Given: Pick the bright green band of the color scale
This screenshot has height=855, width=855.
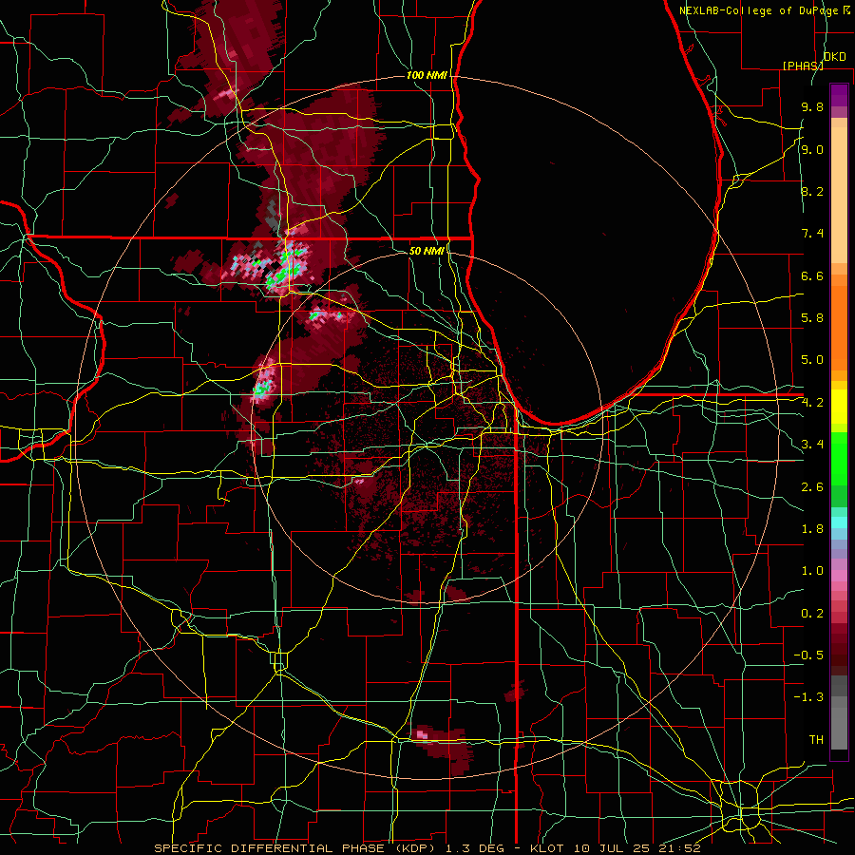Looking at the screenshot, I should pyautogui.click(x=839, y=458).
